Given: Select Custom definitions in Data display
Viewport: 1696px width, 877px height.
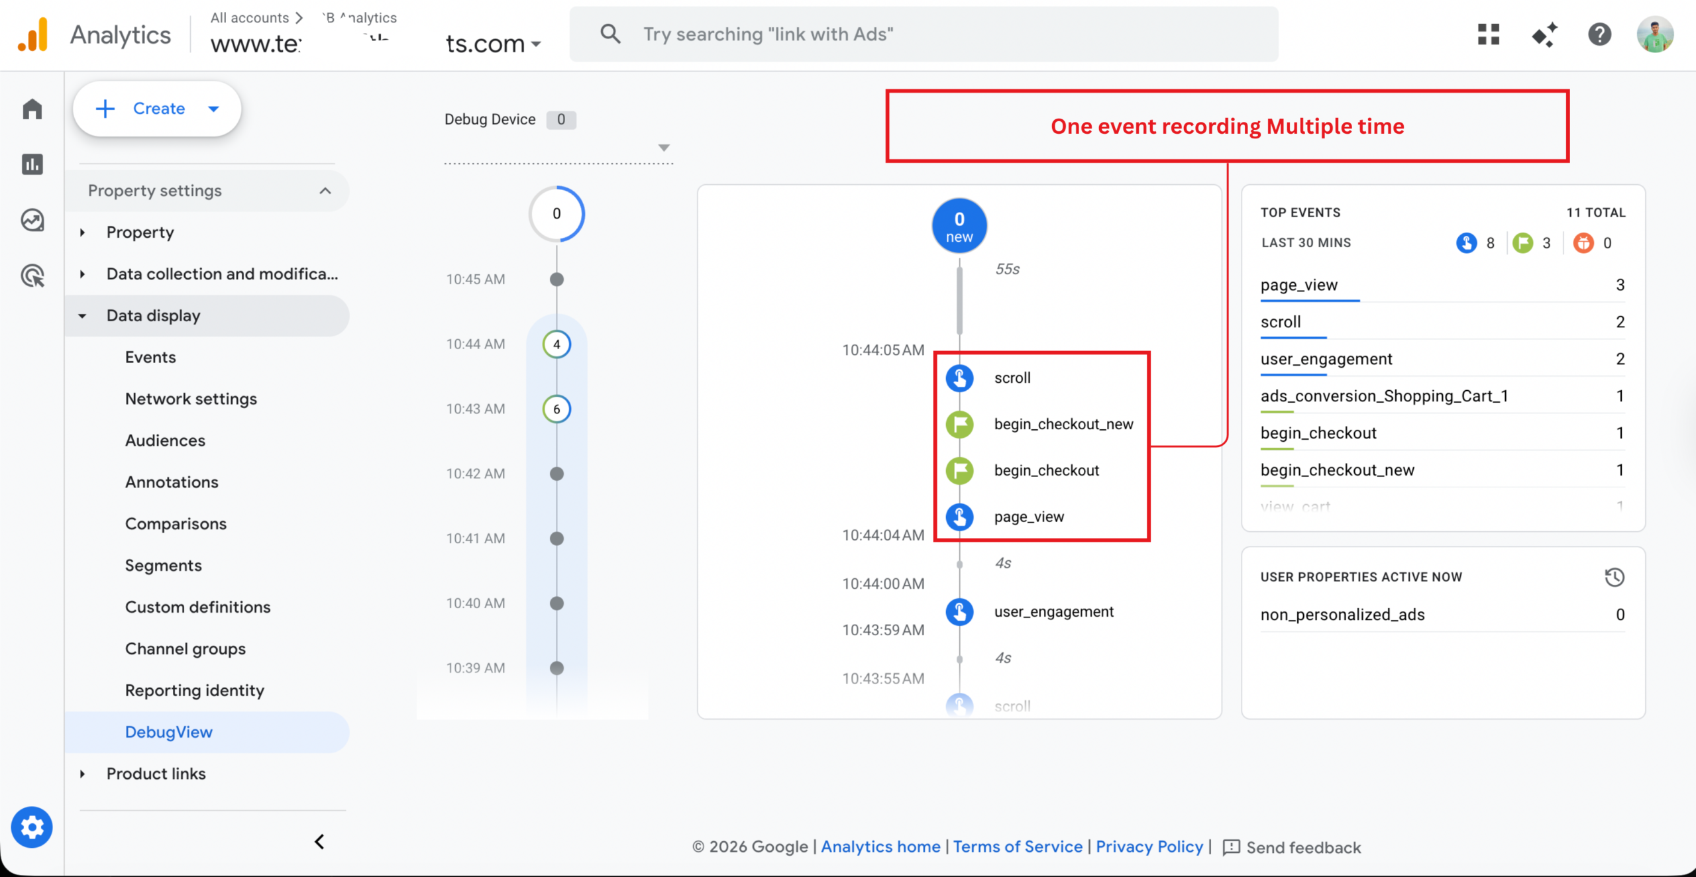Looking at the screenshot, I should [197, 607].
